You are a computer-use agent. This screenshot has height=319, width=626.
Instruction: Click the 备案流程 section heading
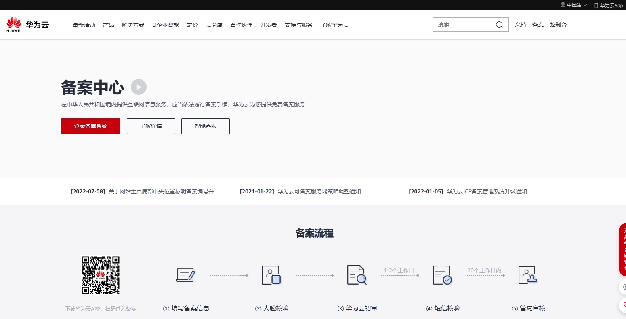[x=315, y=233]
